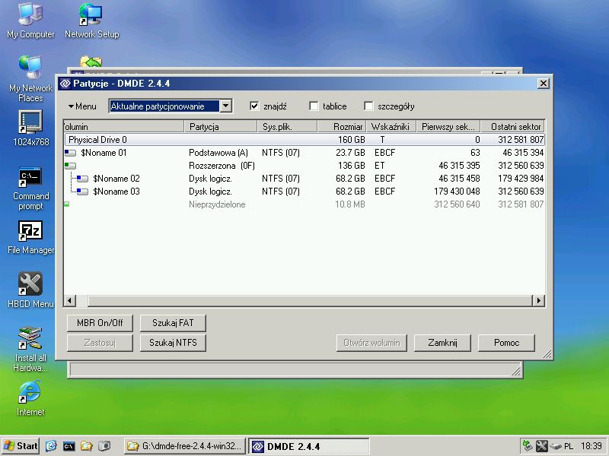Sort by the Rozmiar column header
The width and height of the screenshot is (609, 456).
click(x=342, y=127)
